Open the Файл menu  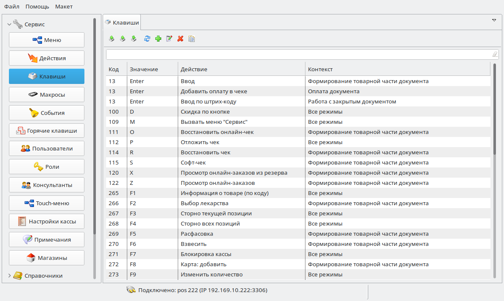12,6
